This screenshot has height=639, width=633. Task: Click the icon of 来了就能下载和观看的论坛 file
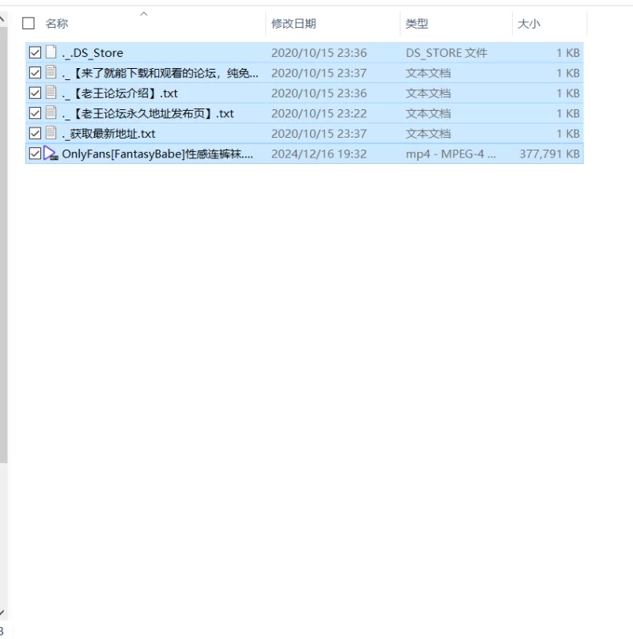[x=51, y=72]
